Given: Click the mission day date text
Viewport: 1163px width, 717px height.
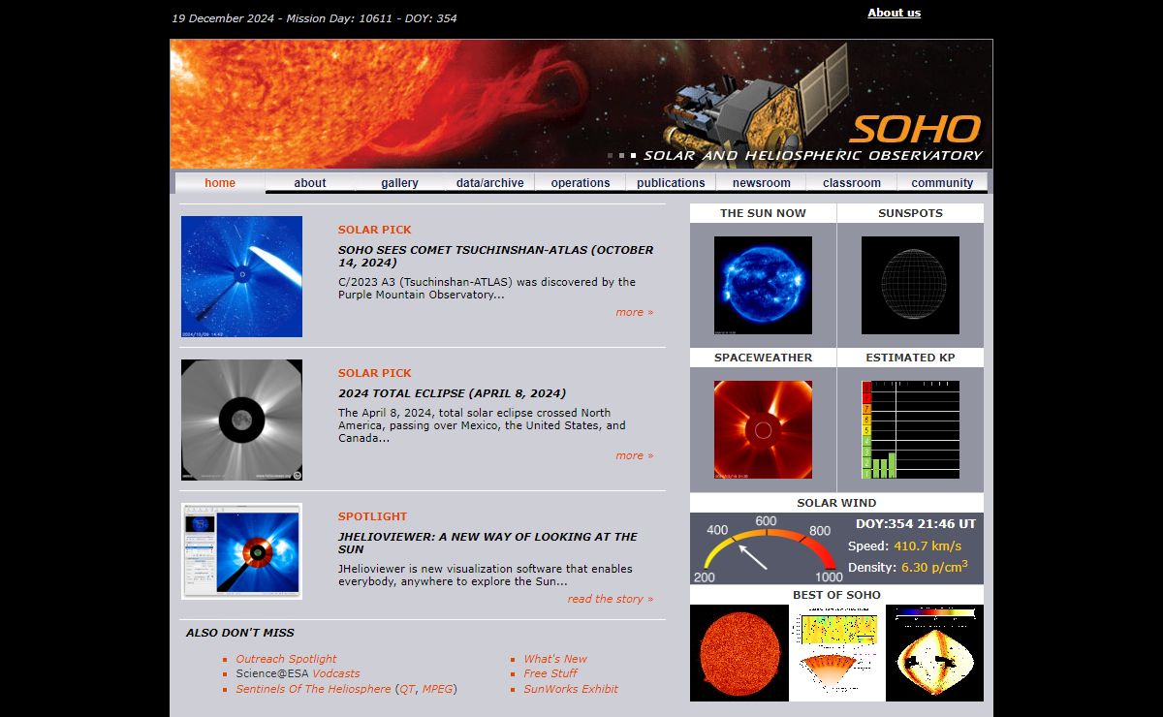Looking at the screenshot, I should point(314,18).
